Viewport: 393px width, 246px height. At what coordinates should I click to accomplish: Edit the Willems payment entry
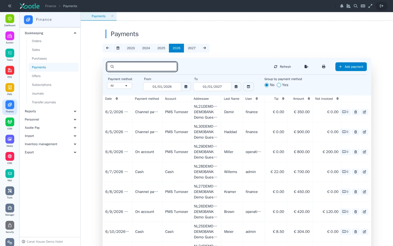click(x=364, y=172)
